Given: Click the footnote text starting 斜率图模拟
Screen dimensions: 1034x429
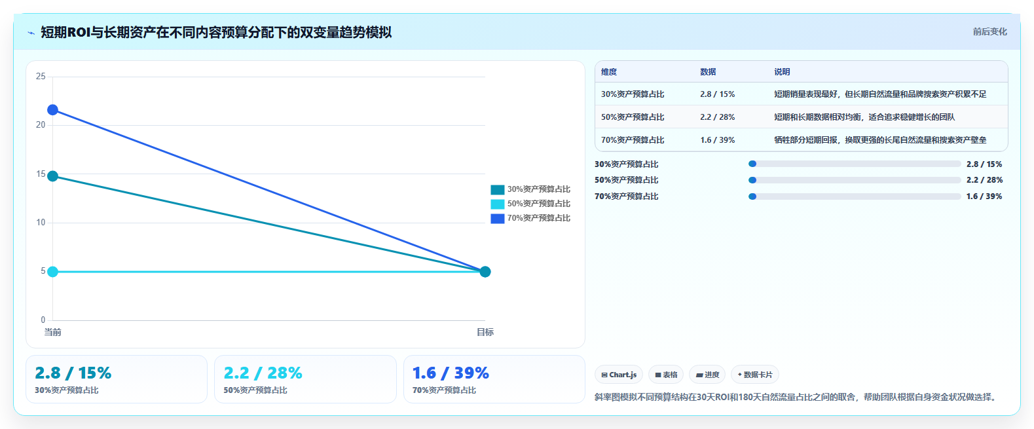Looking at the screenshot, I should point(797,397).
